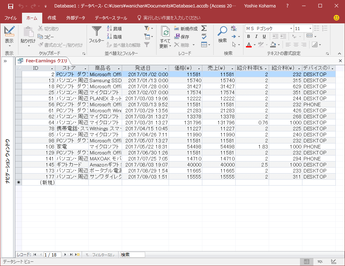Click the Replace ab-ac icon
The width and height of the screenshot is (345, 266).
point(234,28)
